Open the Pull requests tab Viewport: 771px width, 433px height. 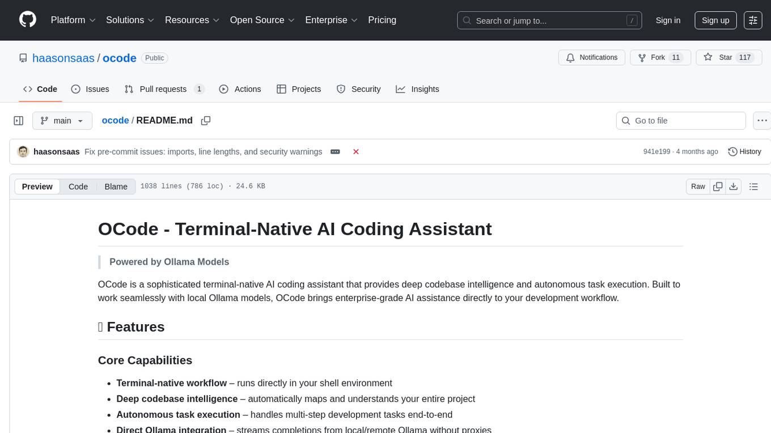pyautogui.click(x=164, y=89)
